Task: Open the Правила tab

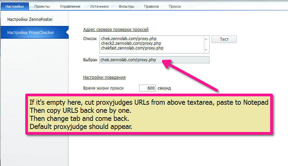Action: point(151,6)
